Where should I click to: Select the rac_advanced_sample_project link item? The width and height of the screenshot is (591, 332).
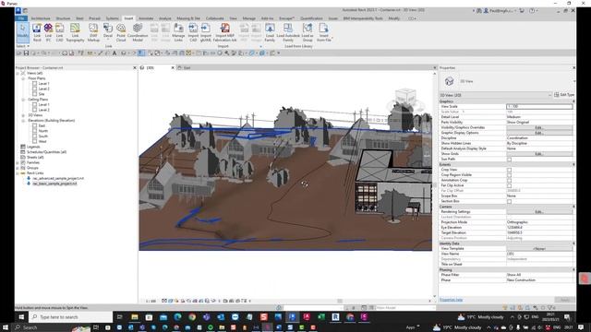pyautogui.click(x=58, y=178)
